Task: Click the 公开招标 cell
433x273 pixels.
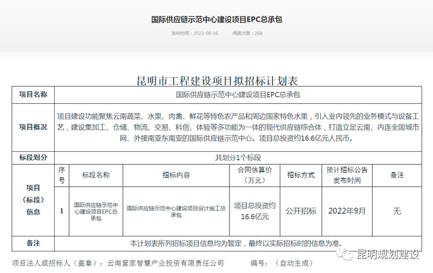Action: tap(301, 211)
